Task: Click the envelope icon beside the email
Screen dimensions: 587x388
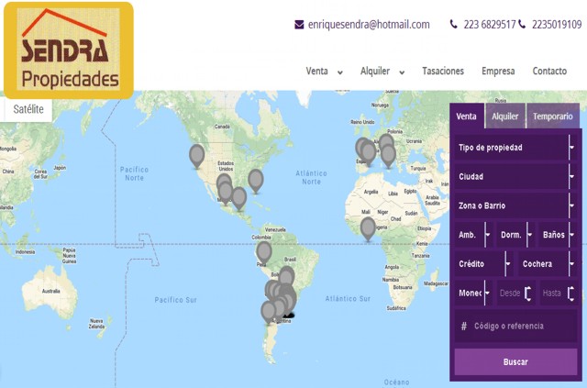Action: tap(299, 25)
